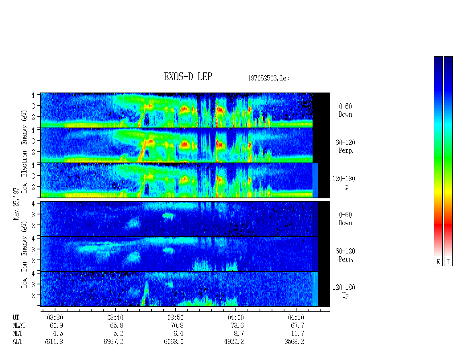Click the [97052503.lep] file label

tap(270, 78)
